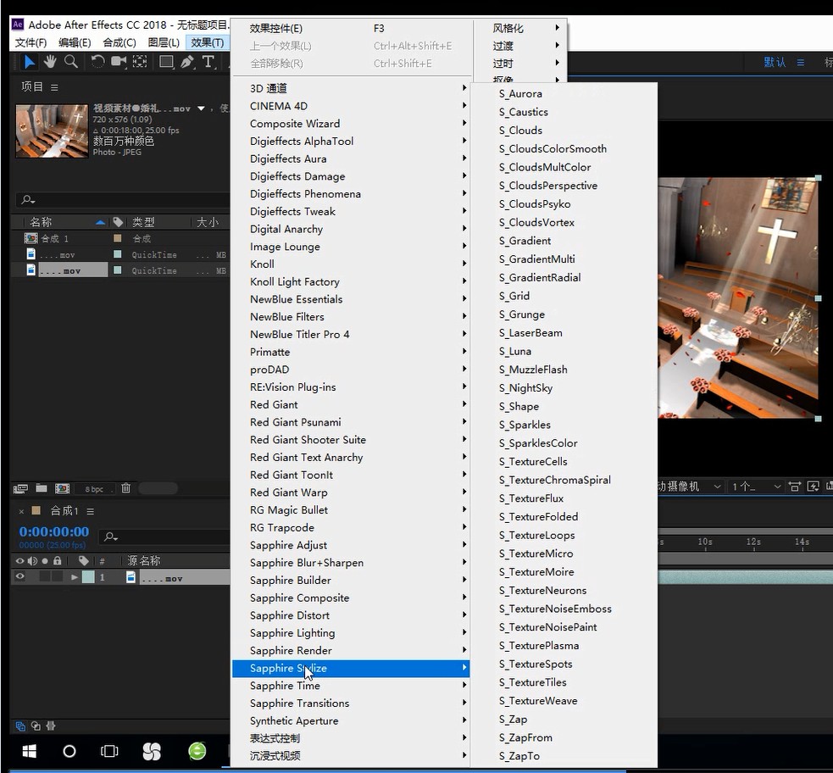Sort Project panel by 名称 column

(41, 222)
